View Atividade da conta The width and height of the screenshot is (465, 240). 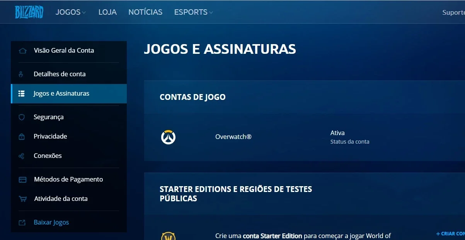point(69,199)
